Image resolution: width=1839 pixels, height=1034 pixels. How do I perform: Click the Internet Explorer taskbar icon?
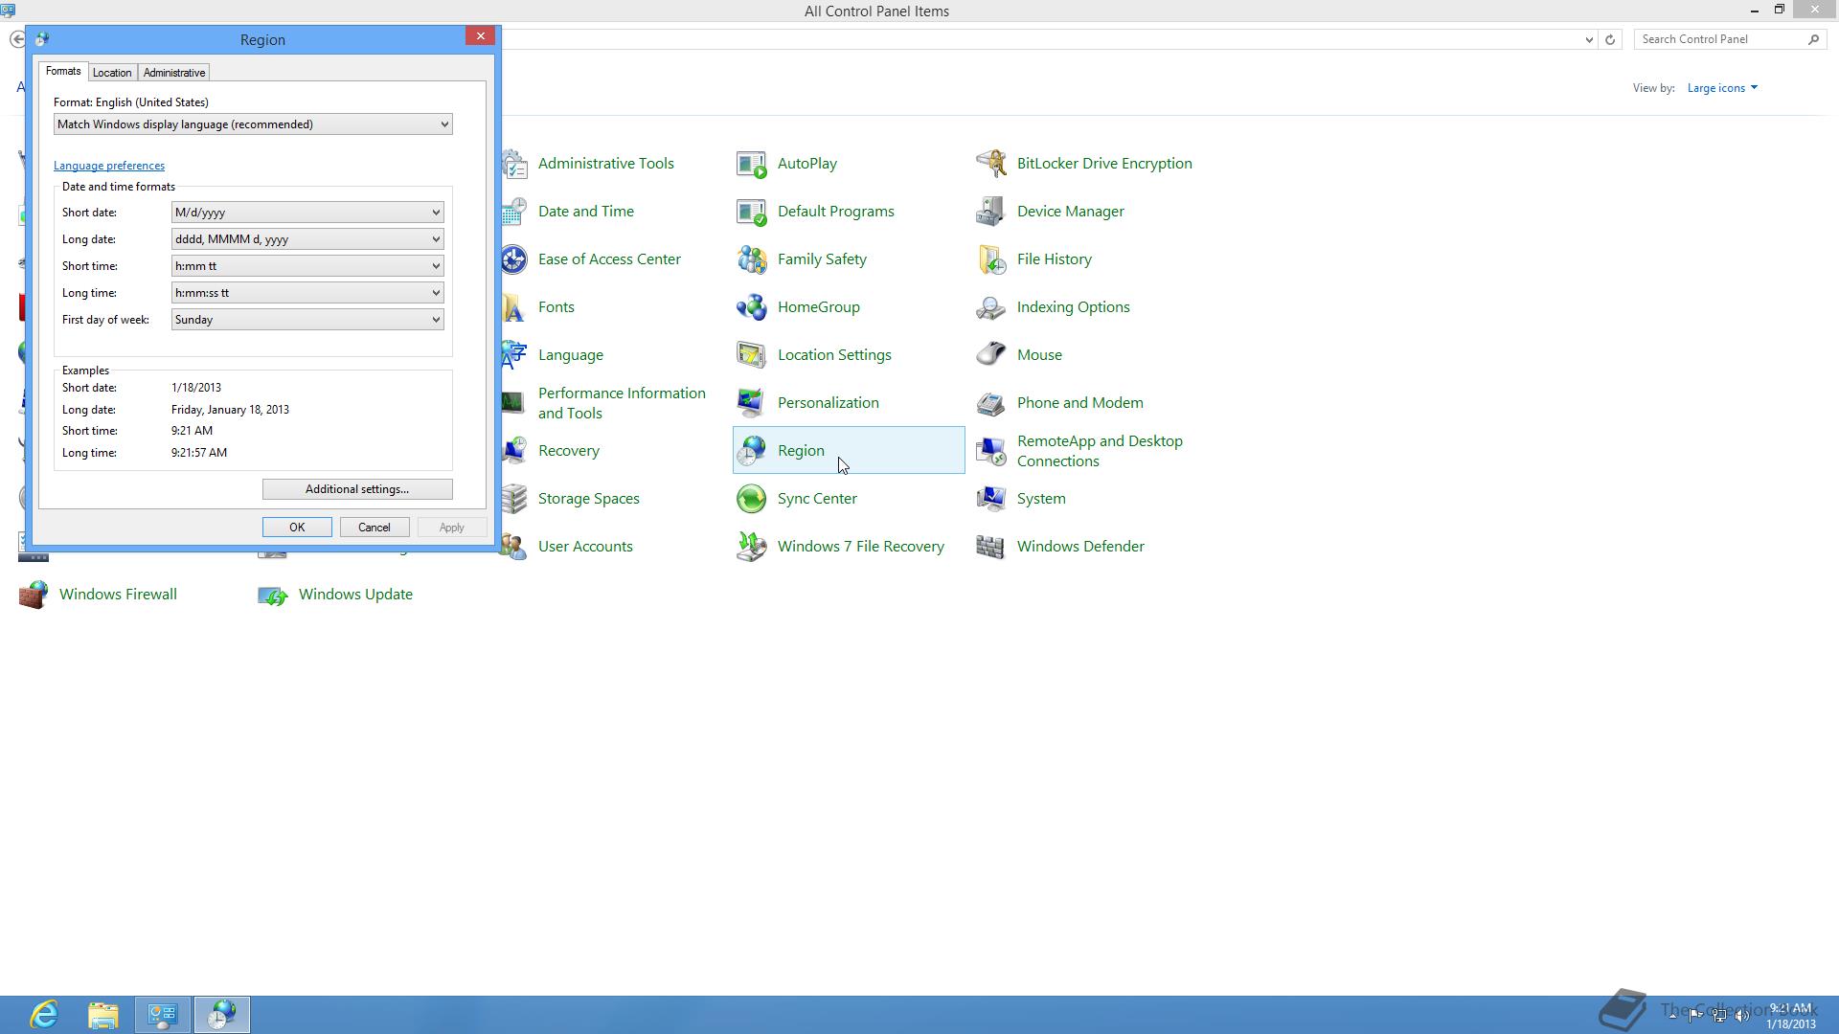click(x=44, y=1014)
